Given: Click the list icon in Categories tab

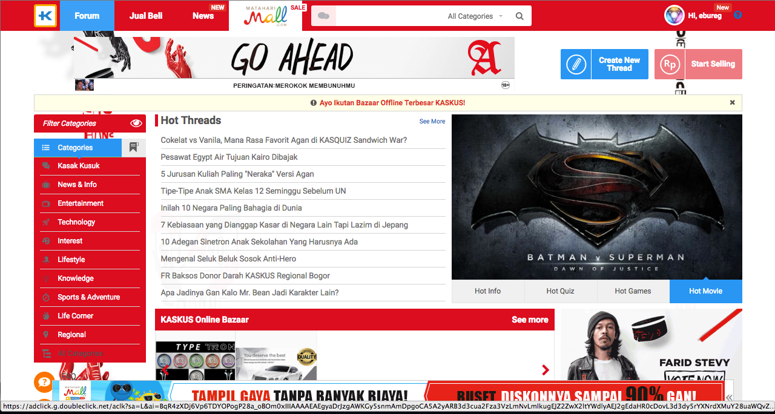Looking at the screenshot, I should click(45, 148).
